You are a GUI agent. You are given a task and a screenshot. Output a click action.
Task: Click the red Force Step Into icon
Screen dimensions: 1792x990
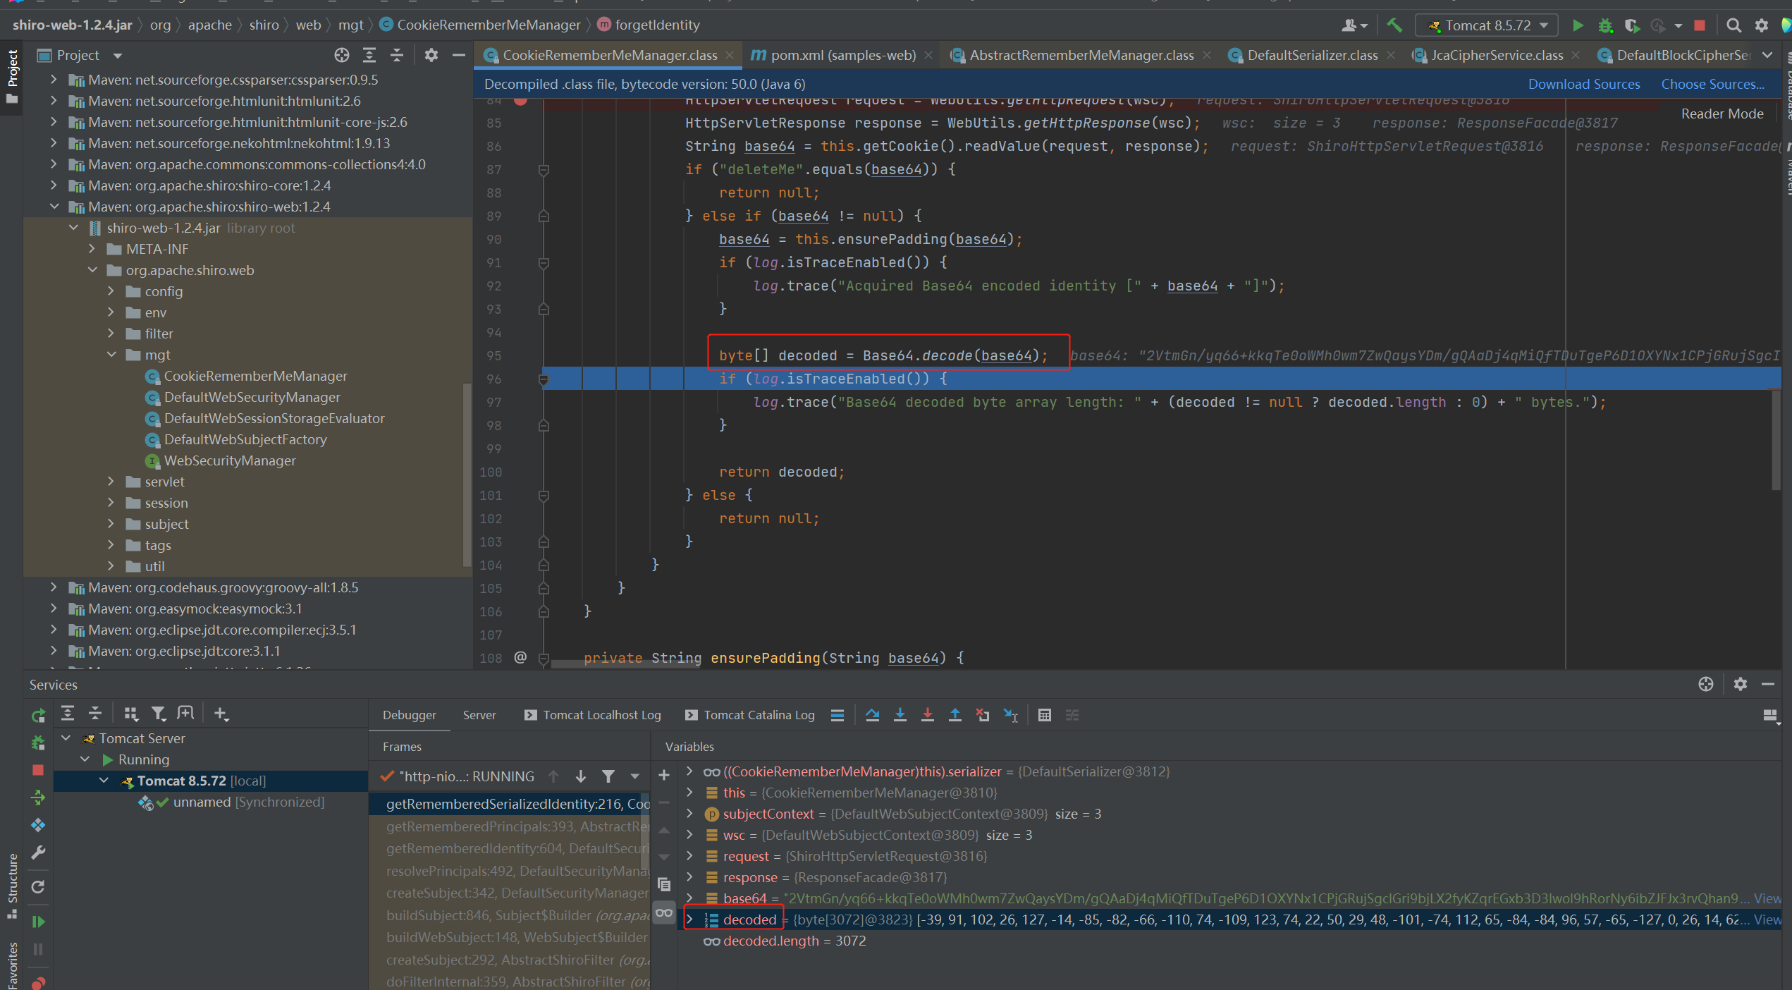tap(927, 715)
